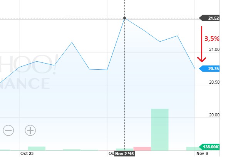This screenshot has height=168, width=233.
Task: Select the pink volume bar
Action: click(x=142, y=149)
